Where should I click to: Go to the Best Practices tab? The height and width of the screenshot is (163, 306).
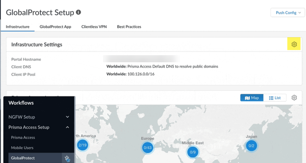[x=129, y=27]
